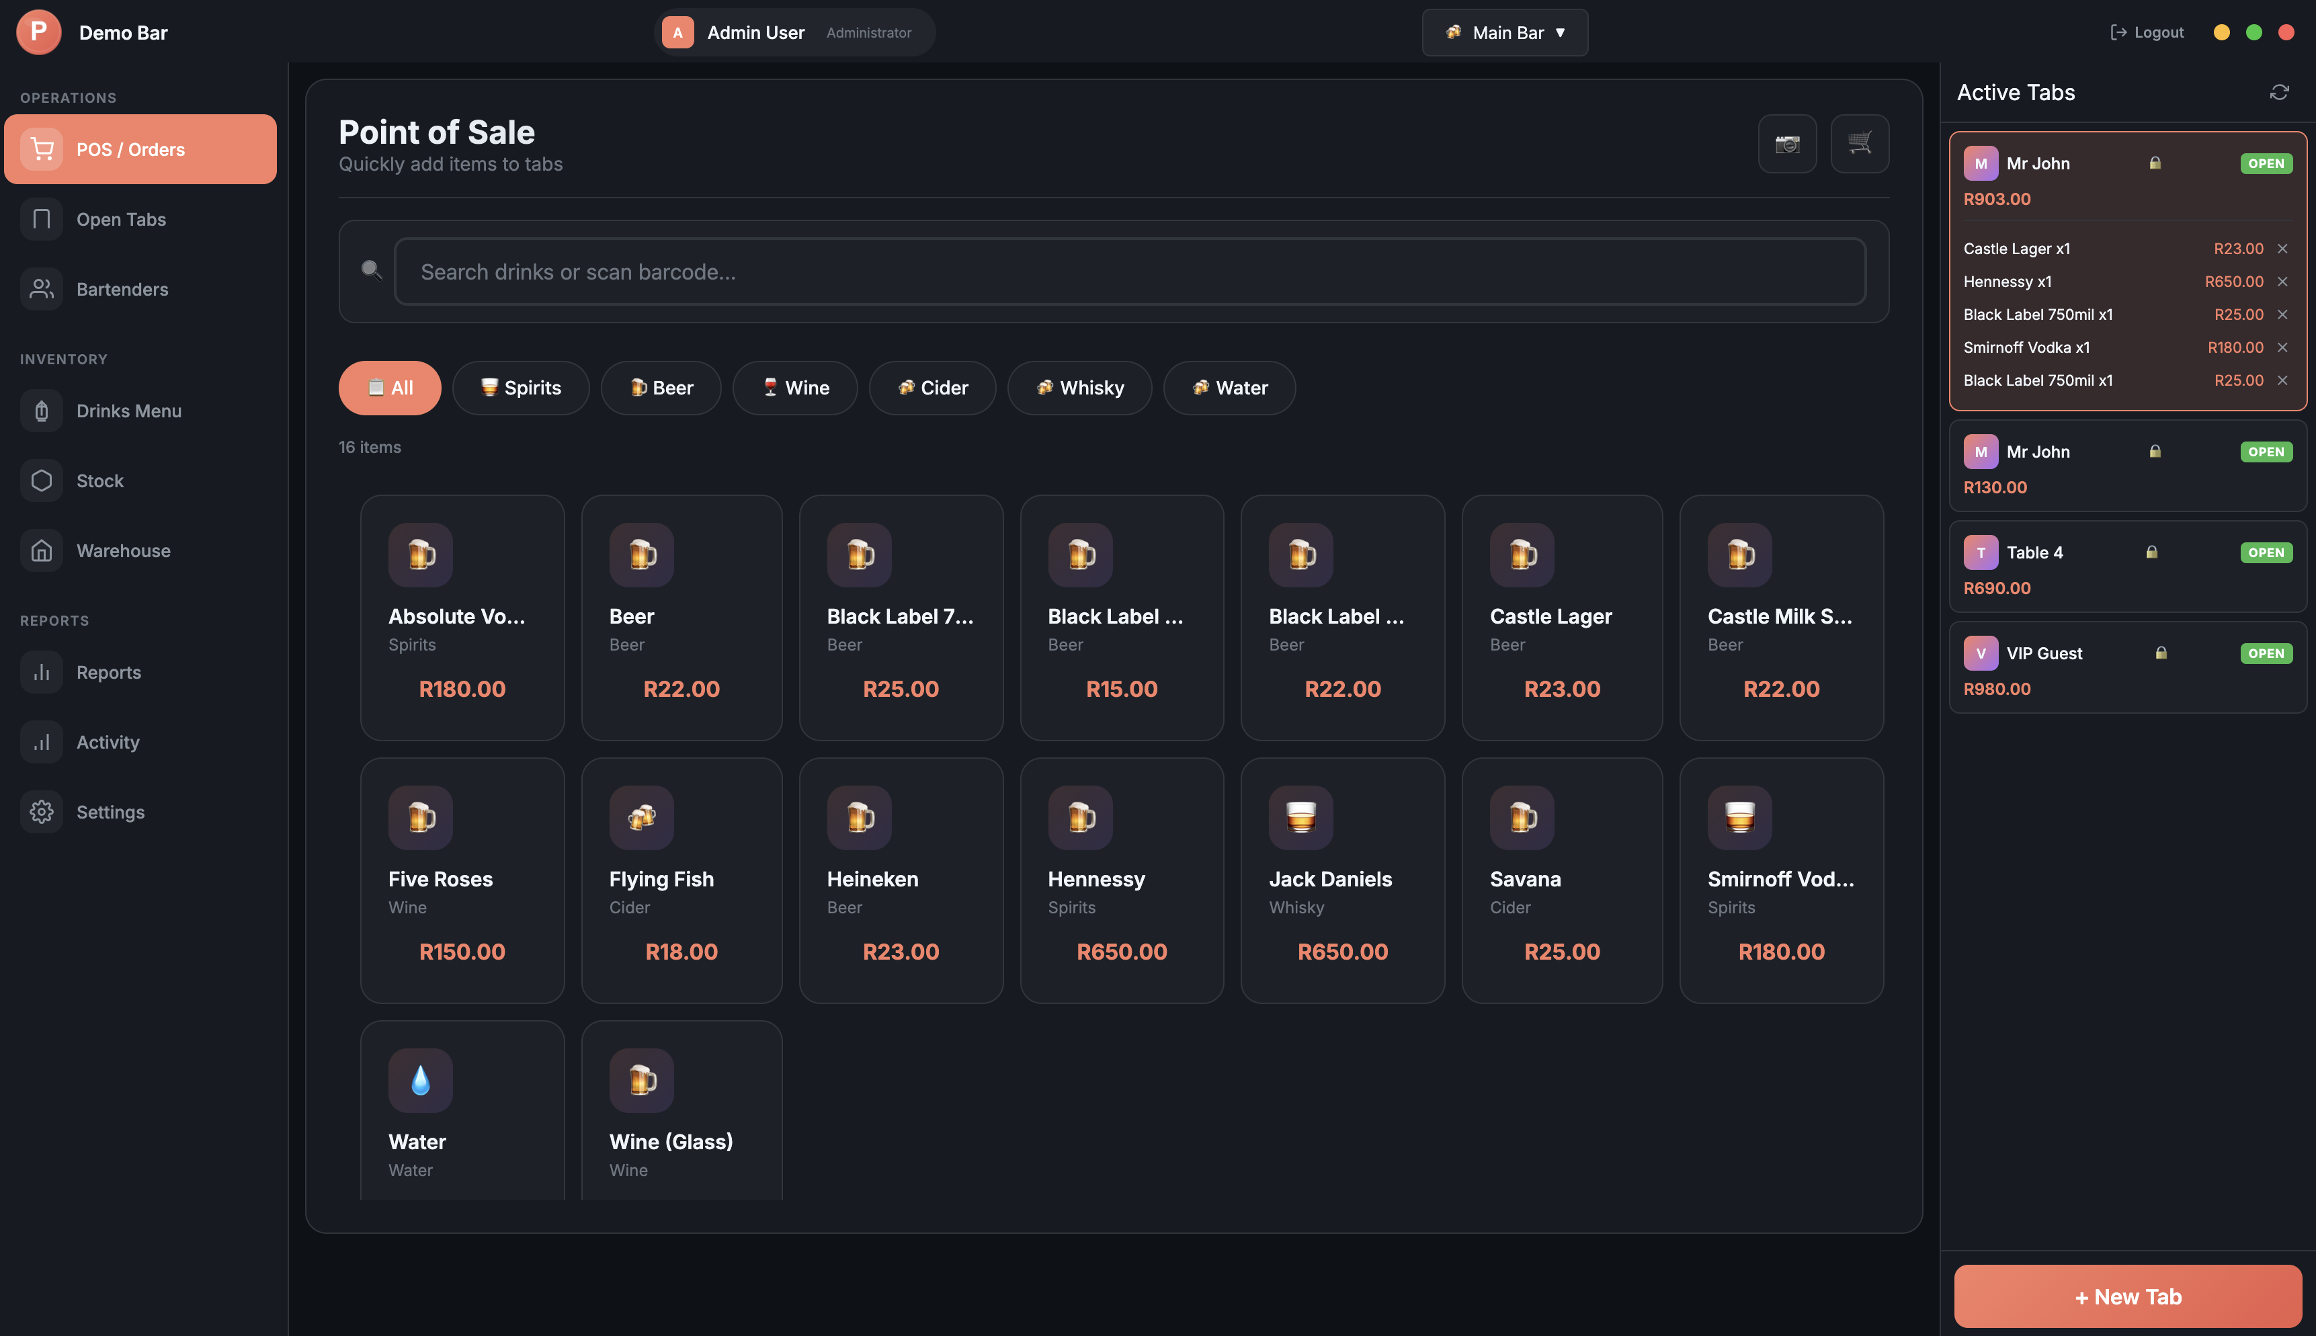Open the Drinks Menu from the sidebar
Image resolution: width=2316 pixels, height=1336 pixels.
click(128, 410)
